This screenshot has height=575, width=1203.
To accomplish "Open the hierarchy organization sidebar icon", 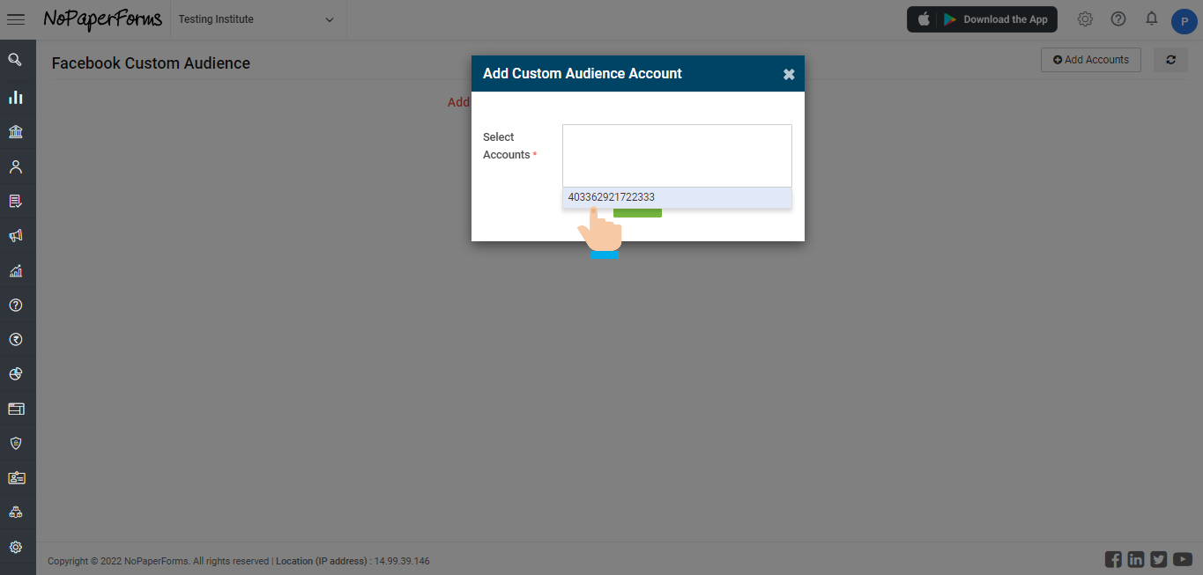I will point(15,512).
